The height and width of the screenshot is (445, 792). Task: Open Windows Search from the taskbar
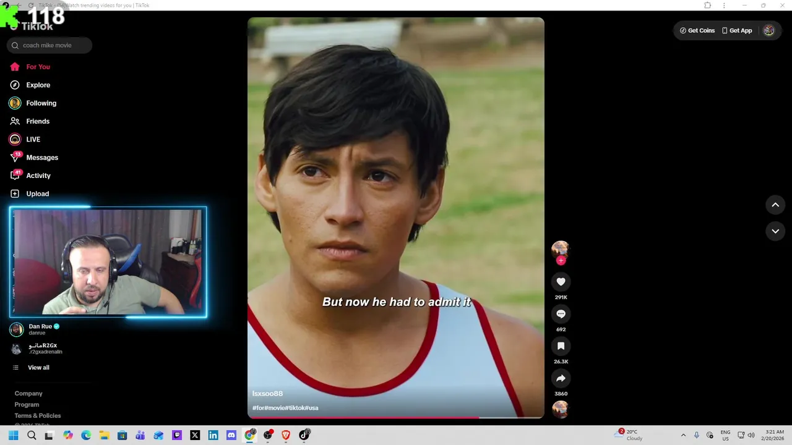(x=32, y=435)
